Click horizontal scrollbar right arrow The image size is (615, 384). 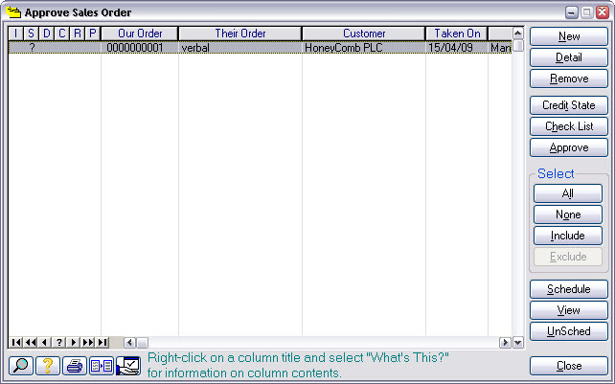click(505, 343)
